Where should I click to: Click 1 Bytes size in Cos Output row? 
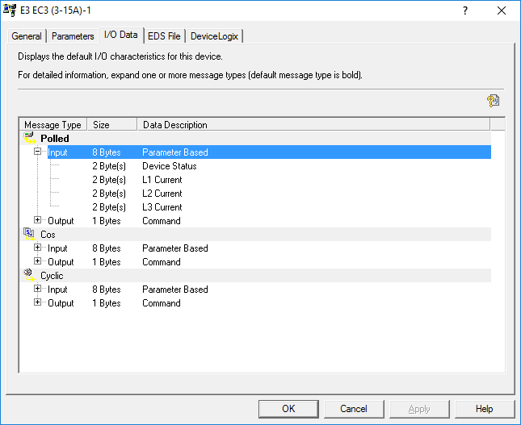107,262
